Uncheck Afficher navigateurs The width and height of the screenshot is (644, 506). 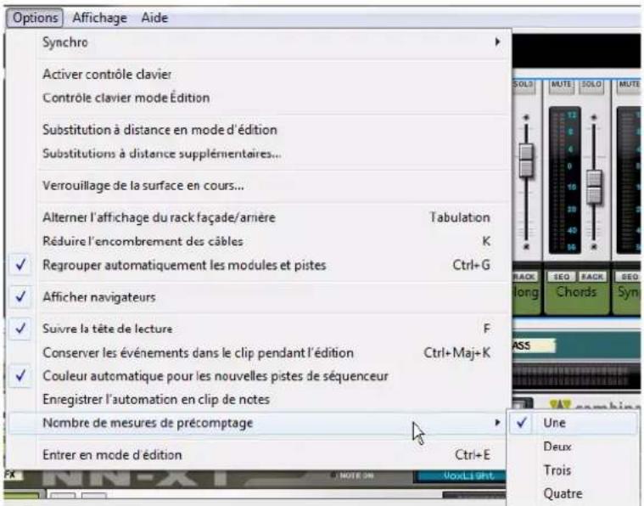pos(259,297)
